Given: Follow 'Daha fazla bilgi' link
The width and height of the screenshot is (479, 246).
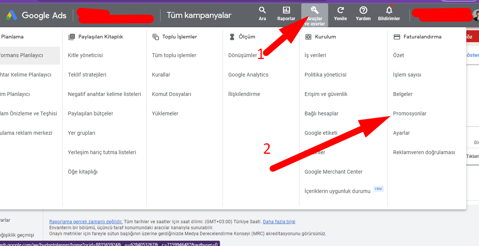Looking at the screenshot, I should 279,222.
